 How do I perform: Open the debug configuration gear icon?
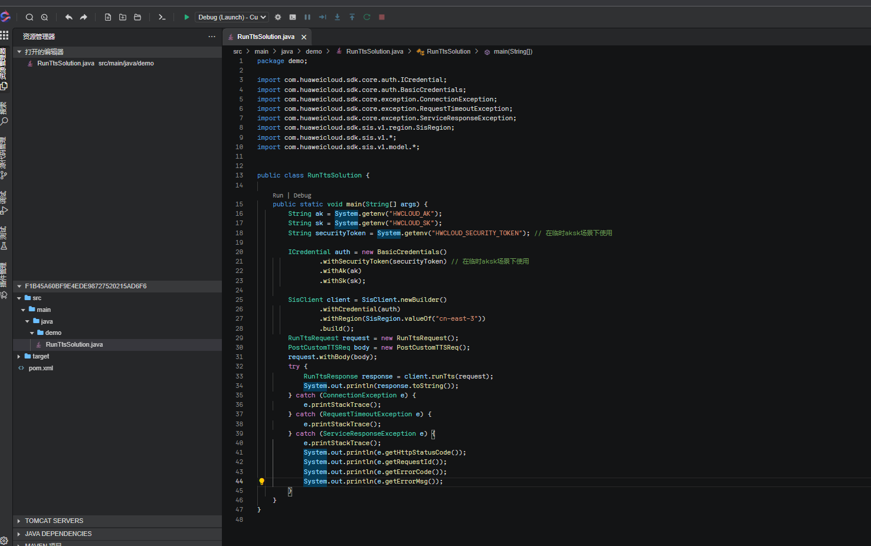coord(278,17)
